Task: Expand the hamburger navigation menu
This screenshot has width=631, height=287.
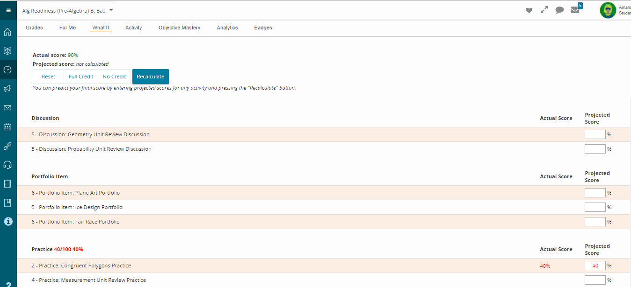Action: pos(7,9)
